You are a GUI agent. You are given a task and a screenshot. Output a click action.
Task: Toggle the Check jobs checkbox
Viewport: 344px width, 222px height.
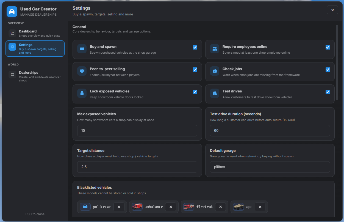coord(328,70)
